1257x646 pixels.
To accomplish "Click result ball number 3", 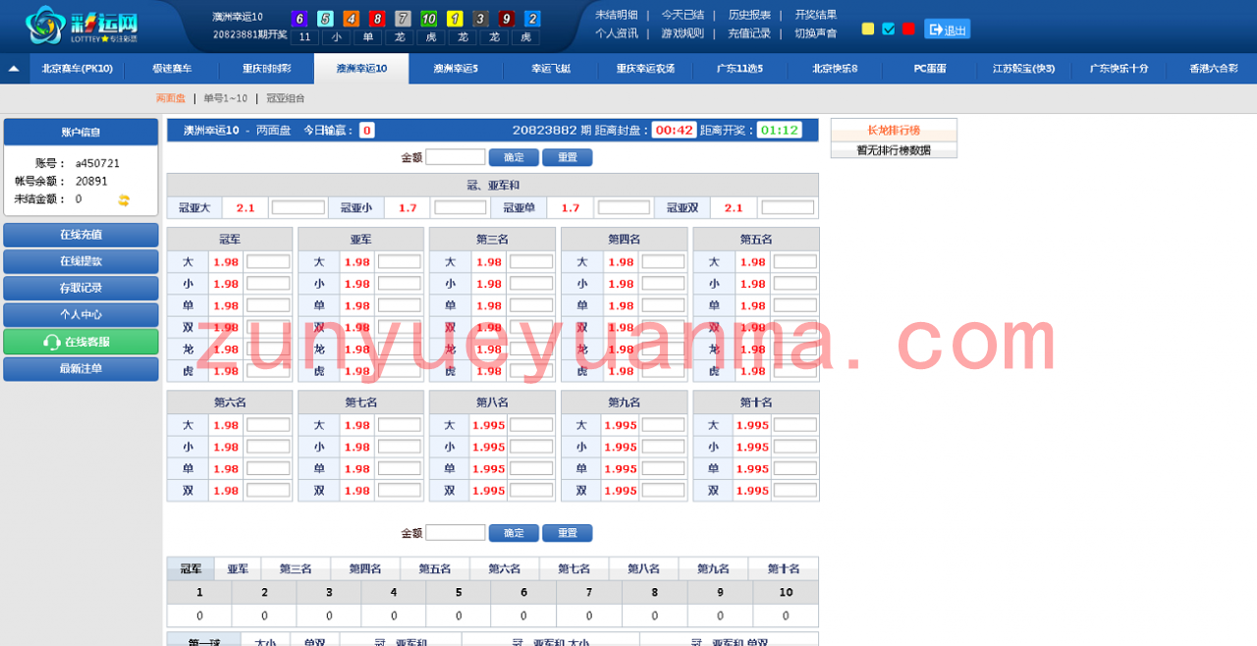I will pos(480,19).
